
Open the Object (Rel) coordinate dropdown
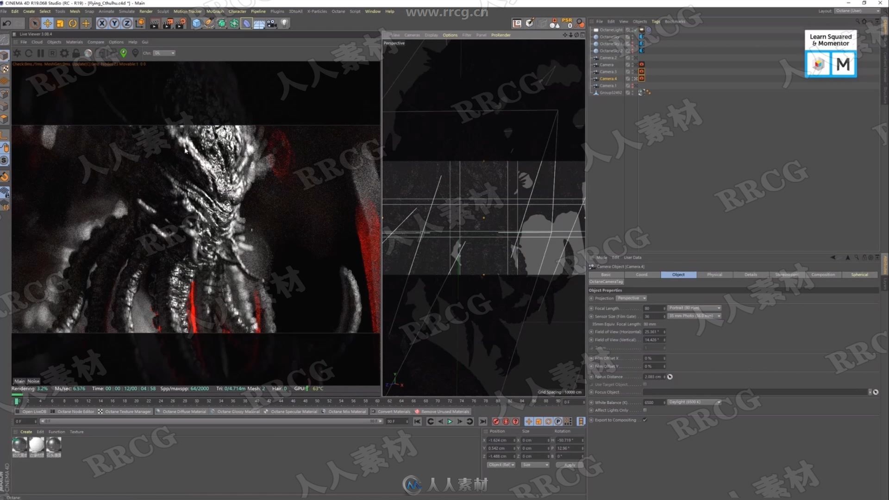[x=501, y=465]
